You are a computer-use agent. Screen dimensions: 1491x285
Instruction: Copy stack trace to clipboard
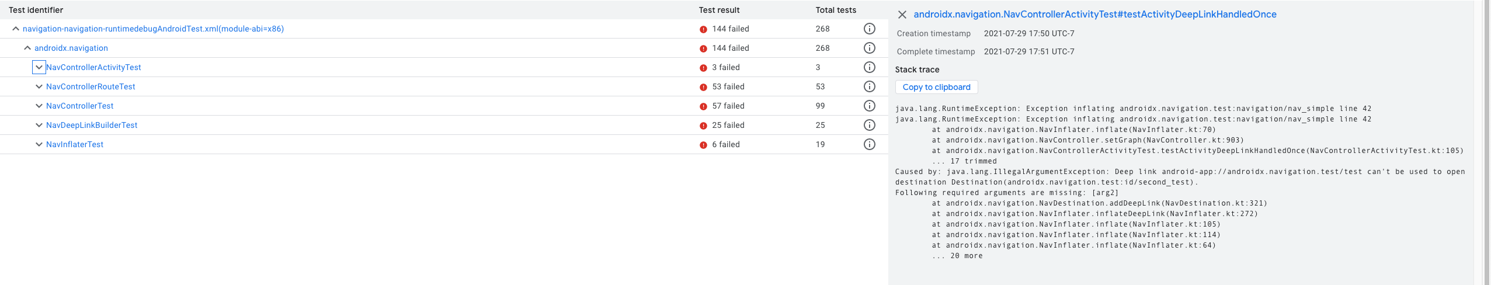(x=936, y=87)
